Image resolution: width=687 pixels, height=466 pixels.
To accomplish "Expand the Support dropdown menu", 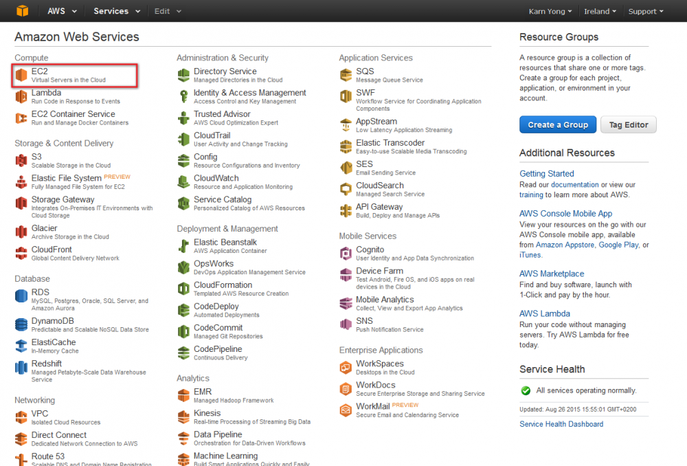I will 646,12.
